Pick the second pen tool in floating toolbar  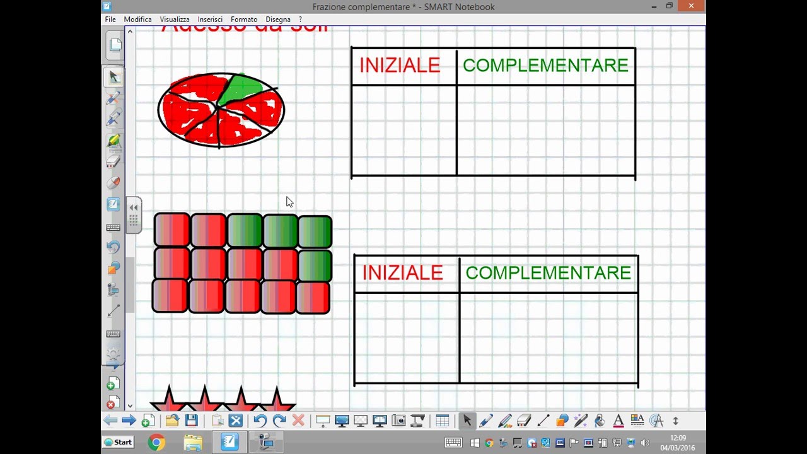[113, 119]
